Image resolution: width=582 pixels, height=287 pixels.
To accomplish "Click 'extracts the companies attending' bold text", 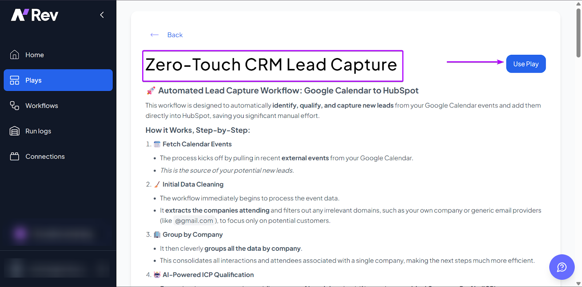I will [x=217, y=210].
